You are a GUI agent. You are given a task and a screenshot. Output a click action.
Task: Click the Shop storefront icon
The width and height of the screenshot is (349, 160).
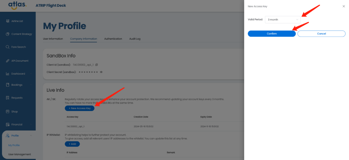tap(8, 111)
